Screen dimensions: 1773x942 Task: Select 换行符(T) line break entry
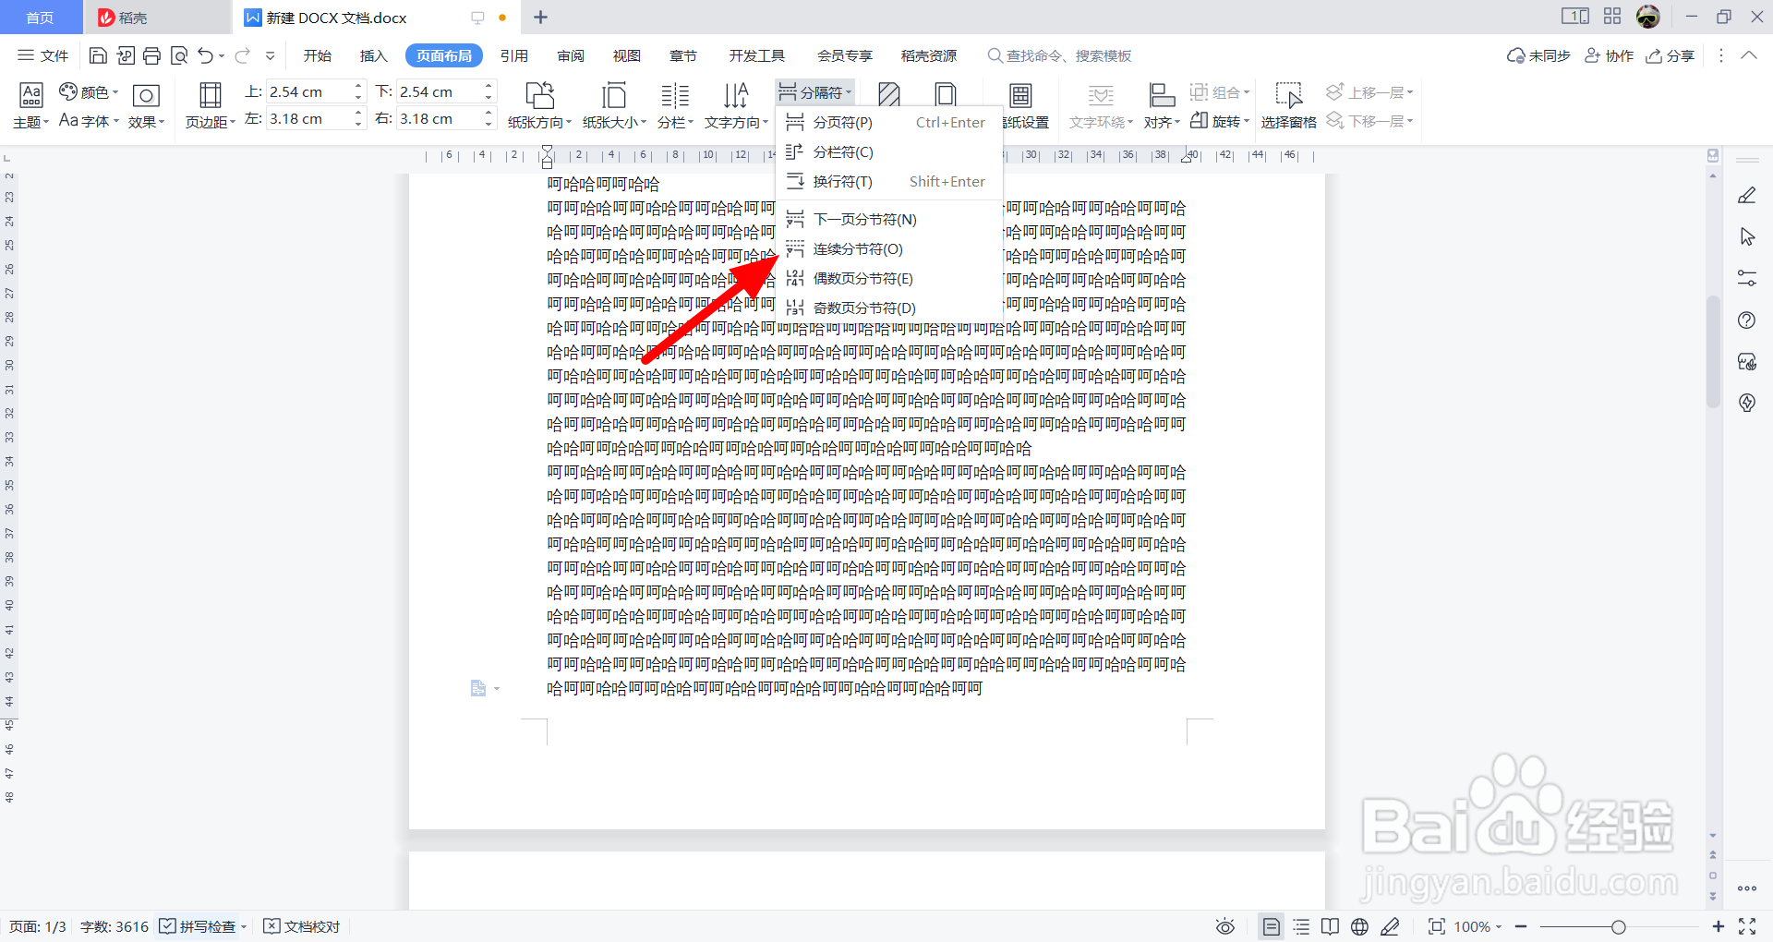(x=889, y=182)
